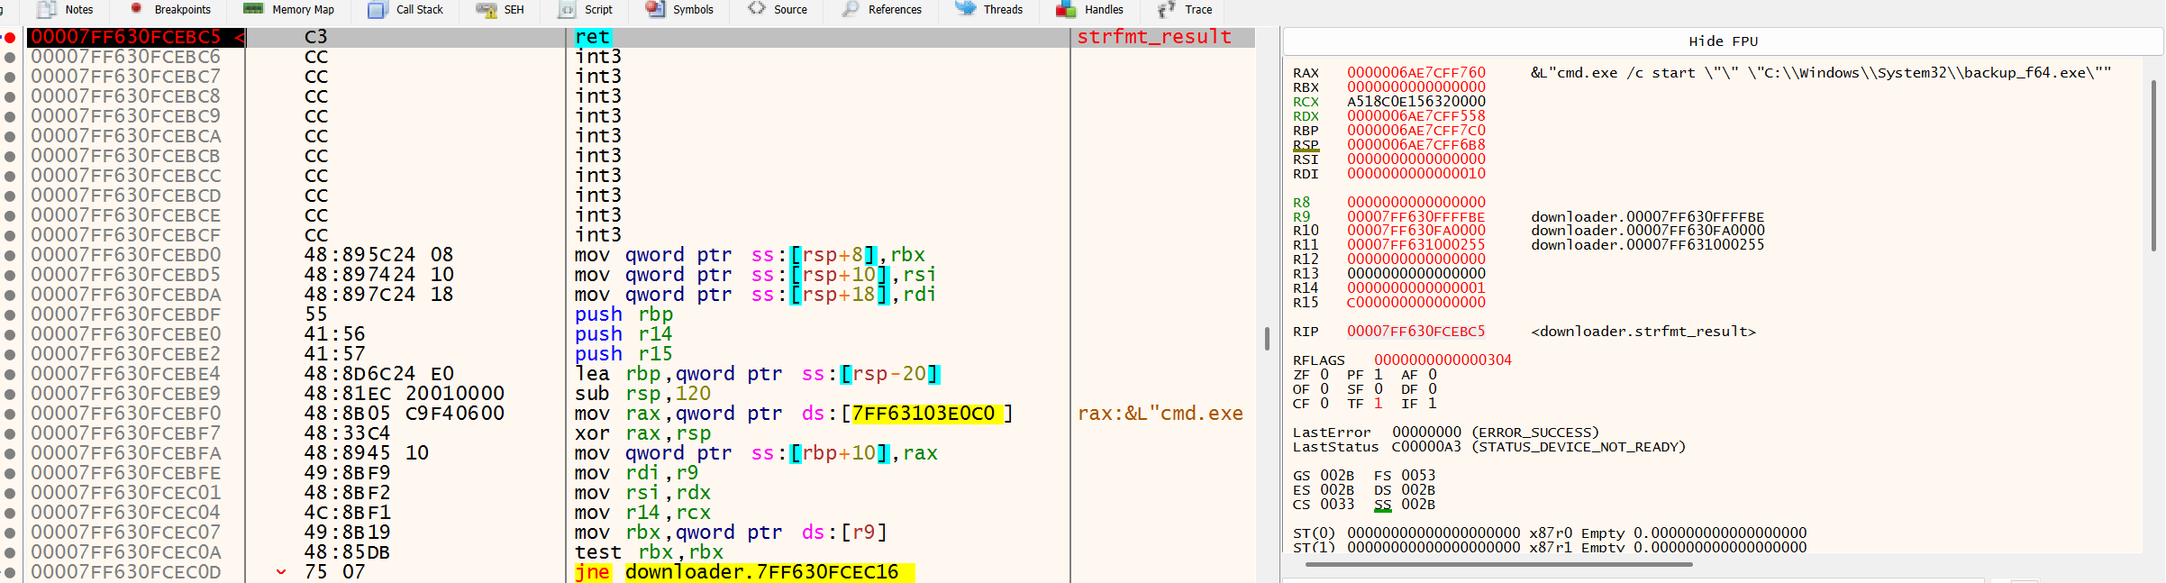Open the SEH tab icon
Screen dimensions: 2166x583
point(487,10)
